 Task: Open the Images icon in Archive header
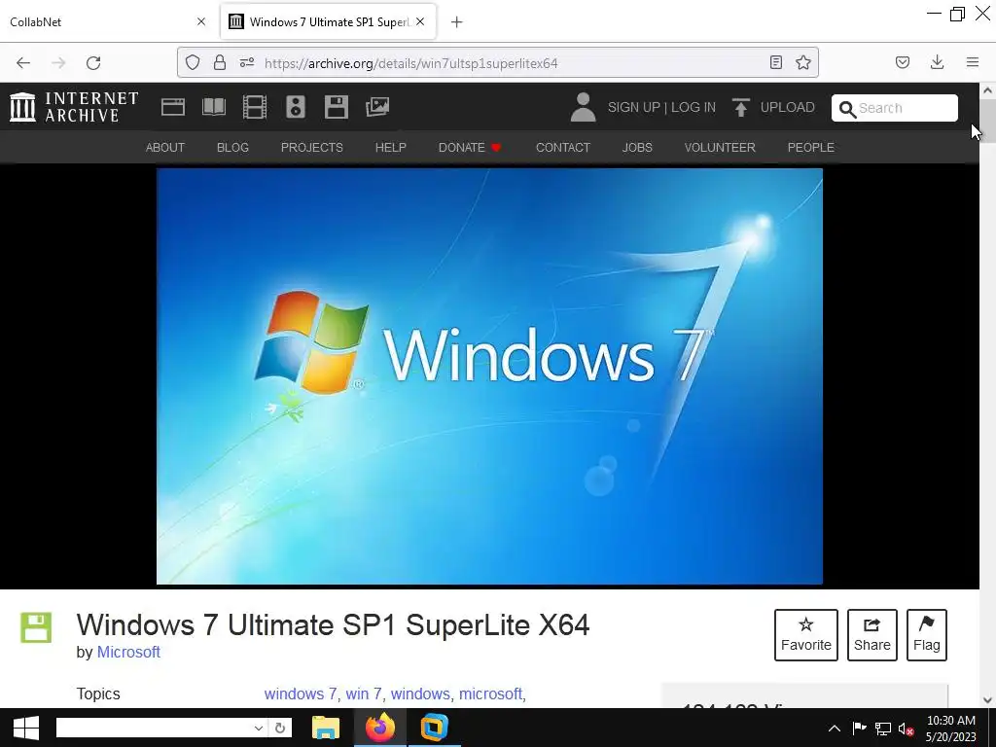[x=377, y=107]
